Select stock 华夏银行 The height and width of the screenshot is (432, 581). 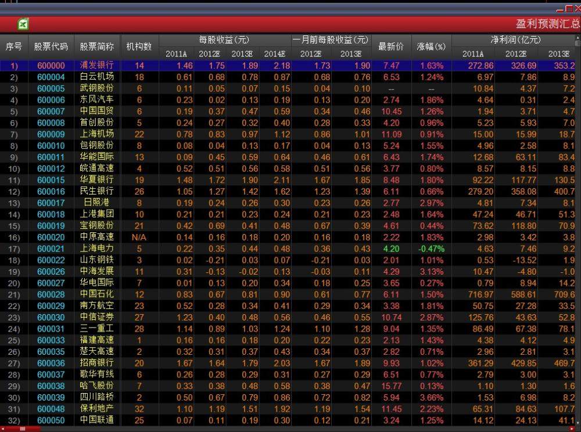coord(96,180)
